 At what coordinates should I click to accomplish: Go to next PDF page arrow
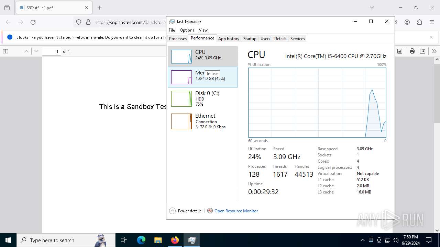click(36, 51)
